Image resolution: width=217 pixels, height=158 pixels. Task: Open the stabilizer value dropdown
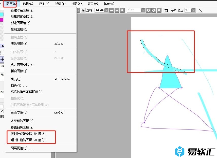[x=193, y=10]
